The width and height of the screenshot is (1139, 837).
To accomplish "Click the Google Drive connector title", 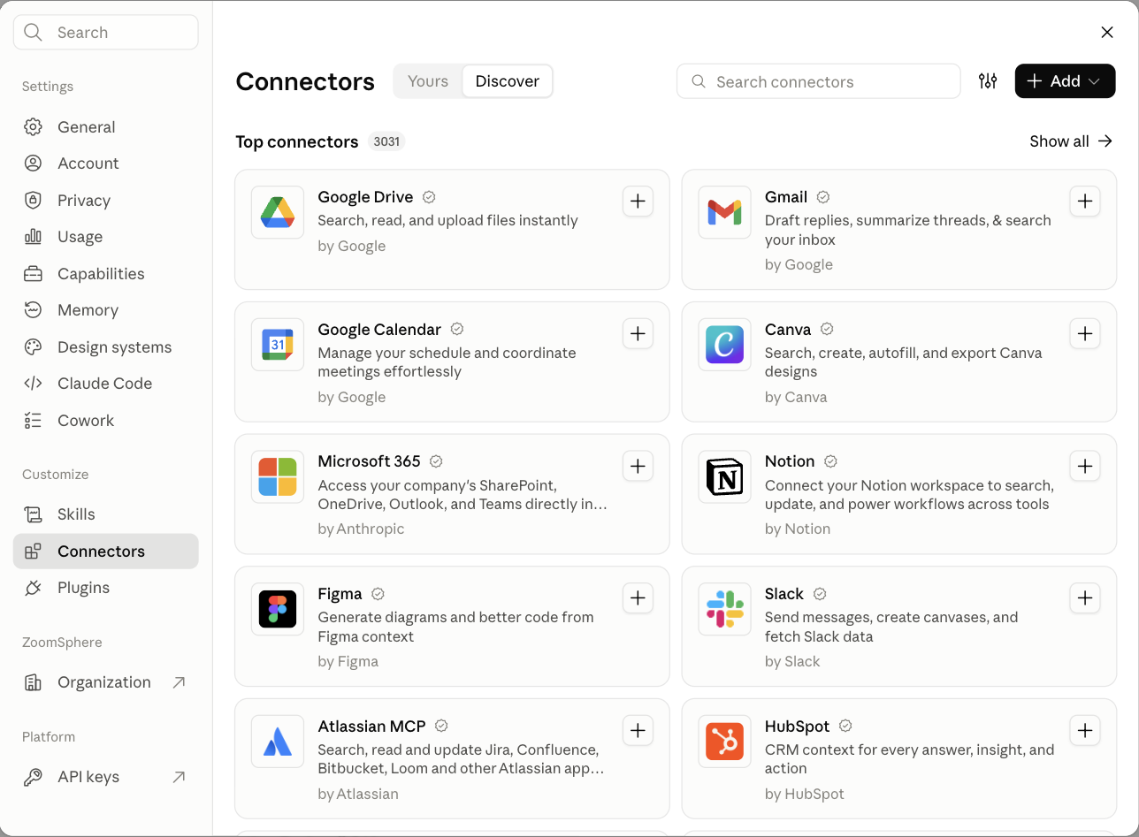I will (365, 197).
